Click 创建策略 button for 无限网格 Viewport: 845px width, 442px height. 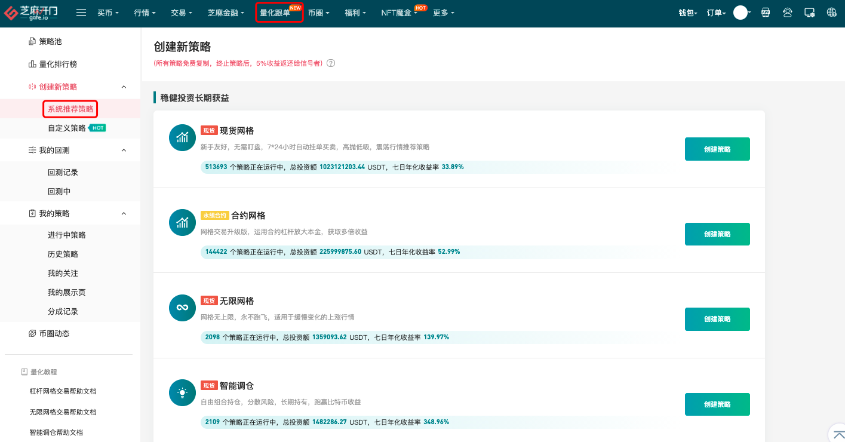(x=717, y=319)
